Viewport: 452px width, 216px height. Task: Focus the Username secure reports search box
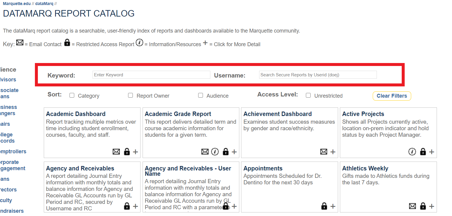tap(318, 75)
